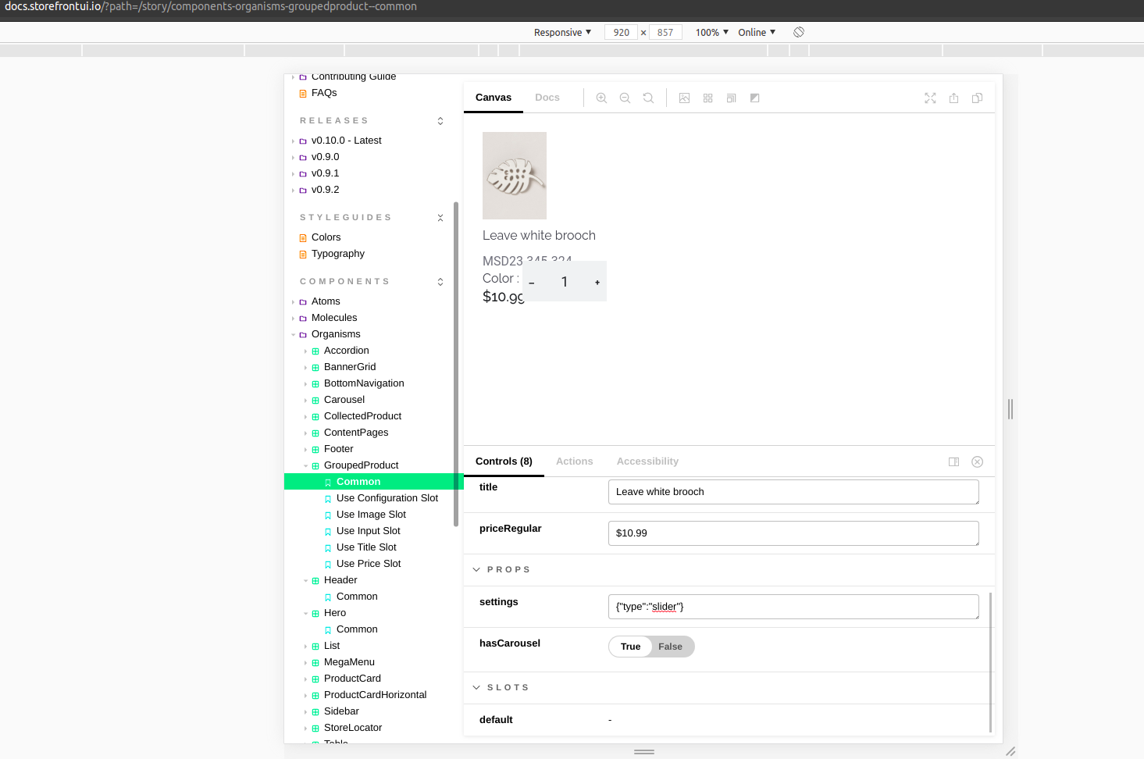The image size is (1144, 759).
Task: Click the leaf brooch product image
Action: point(515,176)
